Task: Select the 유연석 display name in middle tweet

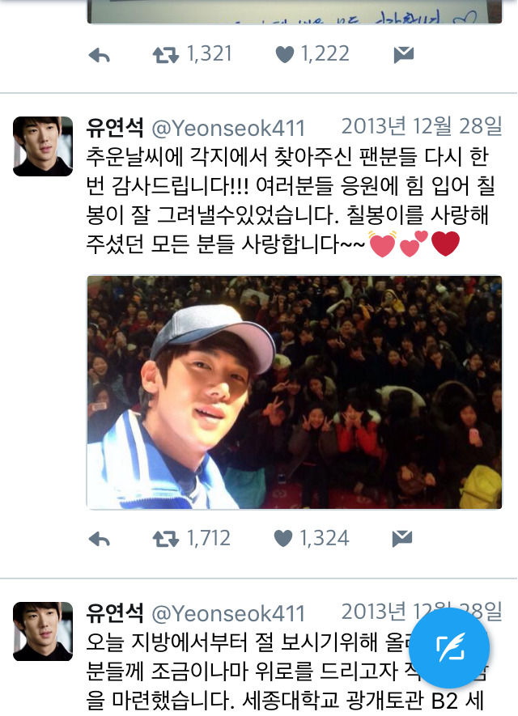Action: [x=115, y=127]
